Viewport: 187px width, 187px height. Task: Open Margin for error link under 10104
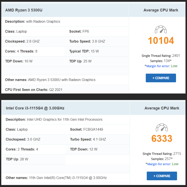(x=158, y=66)
